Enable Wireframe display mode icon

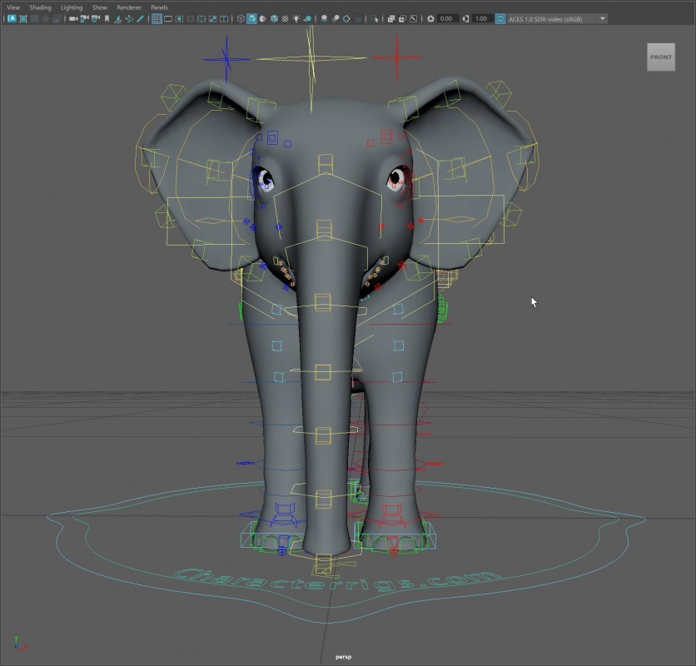[241, 18]
